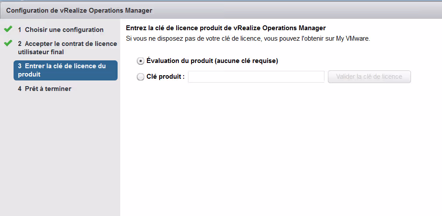Jump to "Prêt à terminer" step
This screenshot has width=442, height=216.
click(48, 89)
